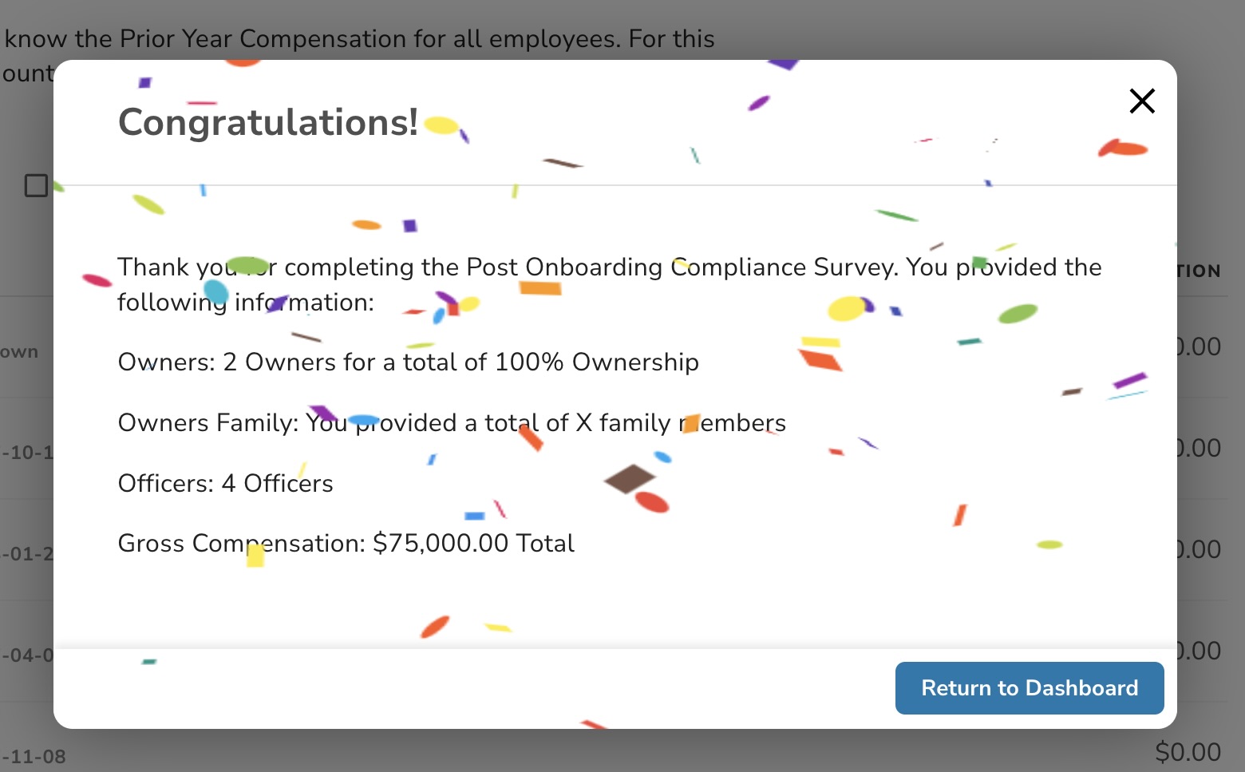The width and height of the screenshot is (1245, 772).
Task: Click the Gross Compensation $75,000.00 line
Action: pyautogui.click(x=346, y=544)
